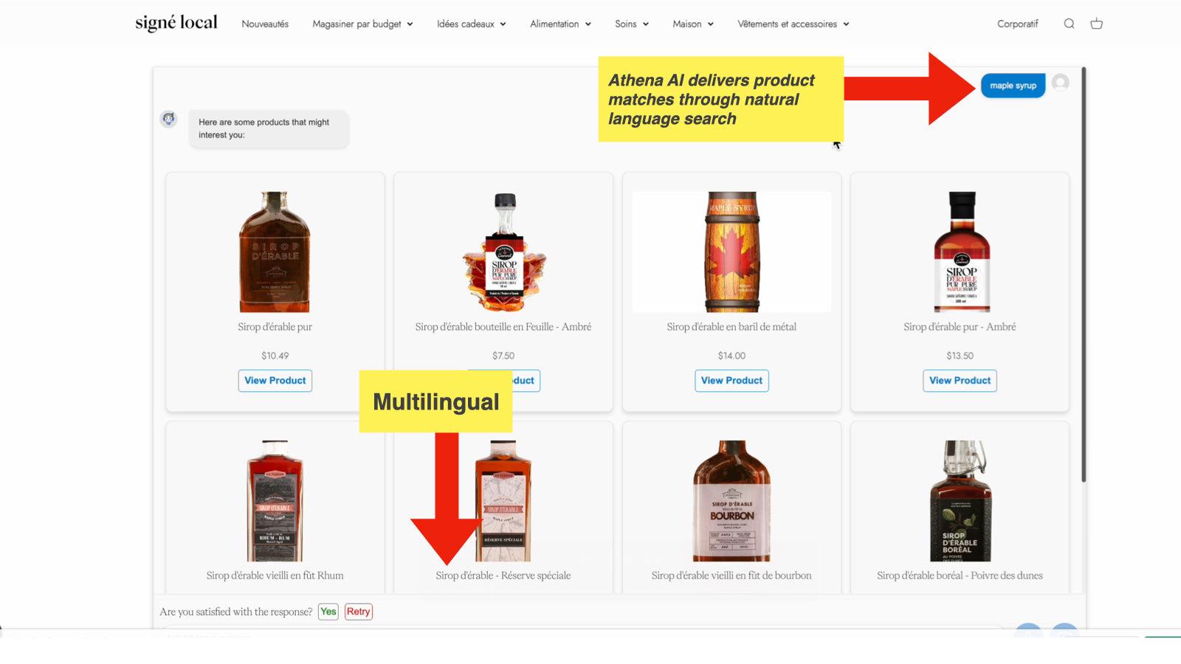Click the send icon in the chat input
The width and height of the screenshot is (1181, 664).
pos(1063,633)
